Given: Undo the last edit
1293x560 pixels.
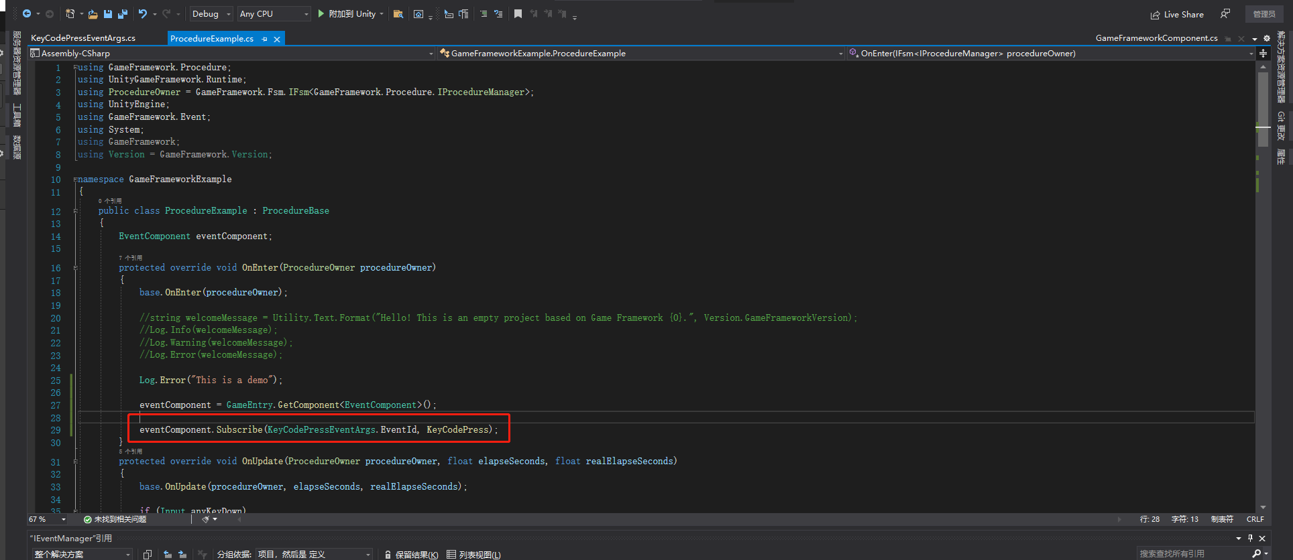Looking at the screenshot, I should (142, 13).
